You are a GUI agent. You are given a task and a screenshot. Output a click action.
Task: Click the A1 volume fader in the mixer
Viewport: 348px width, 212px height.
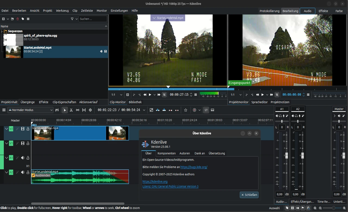(286, 156)
